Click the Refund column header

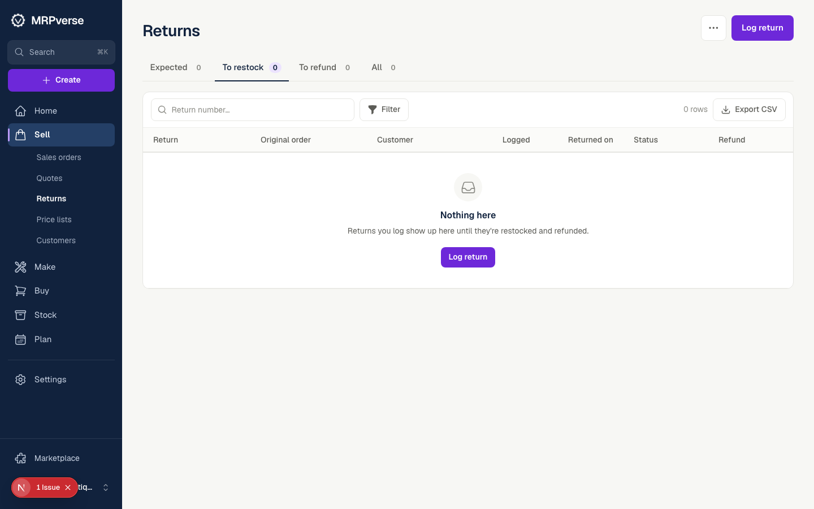coord(732,140)
